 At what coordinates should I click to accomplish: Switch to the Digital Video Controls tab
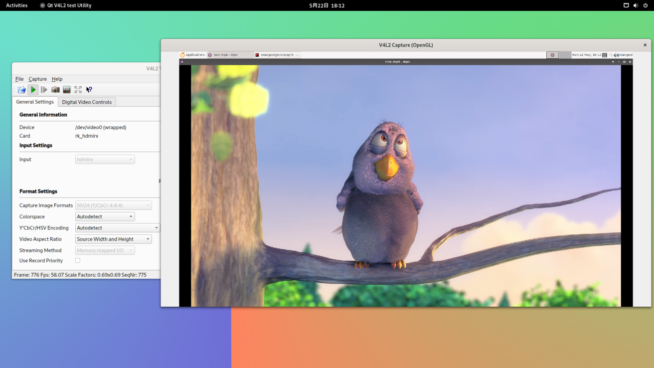tap(87, 102)
